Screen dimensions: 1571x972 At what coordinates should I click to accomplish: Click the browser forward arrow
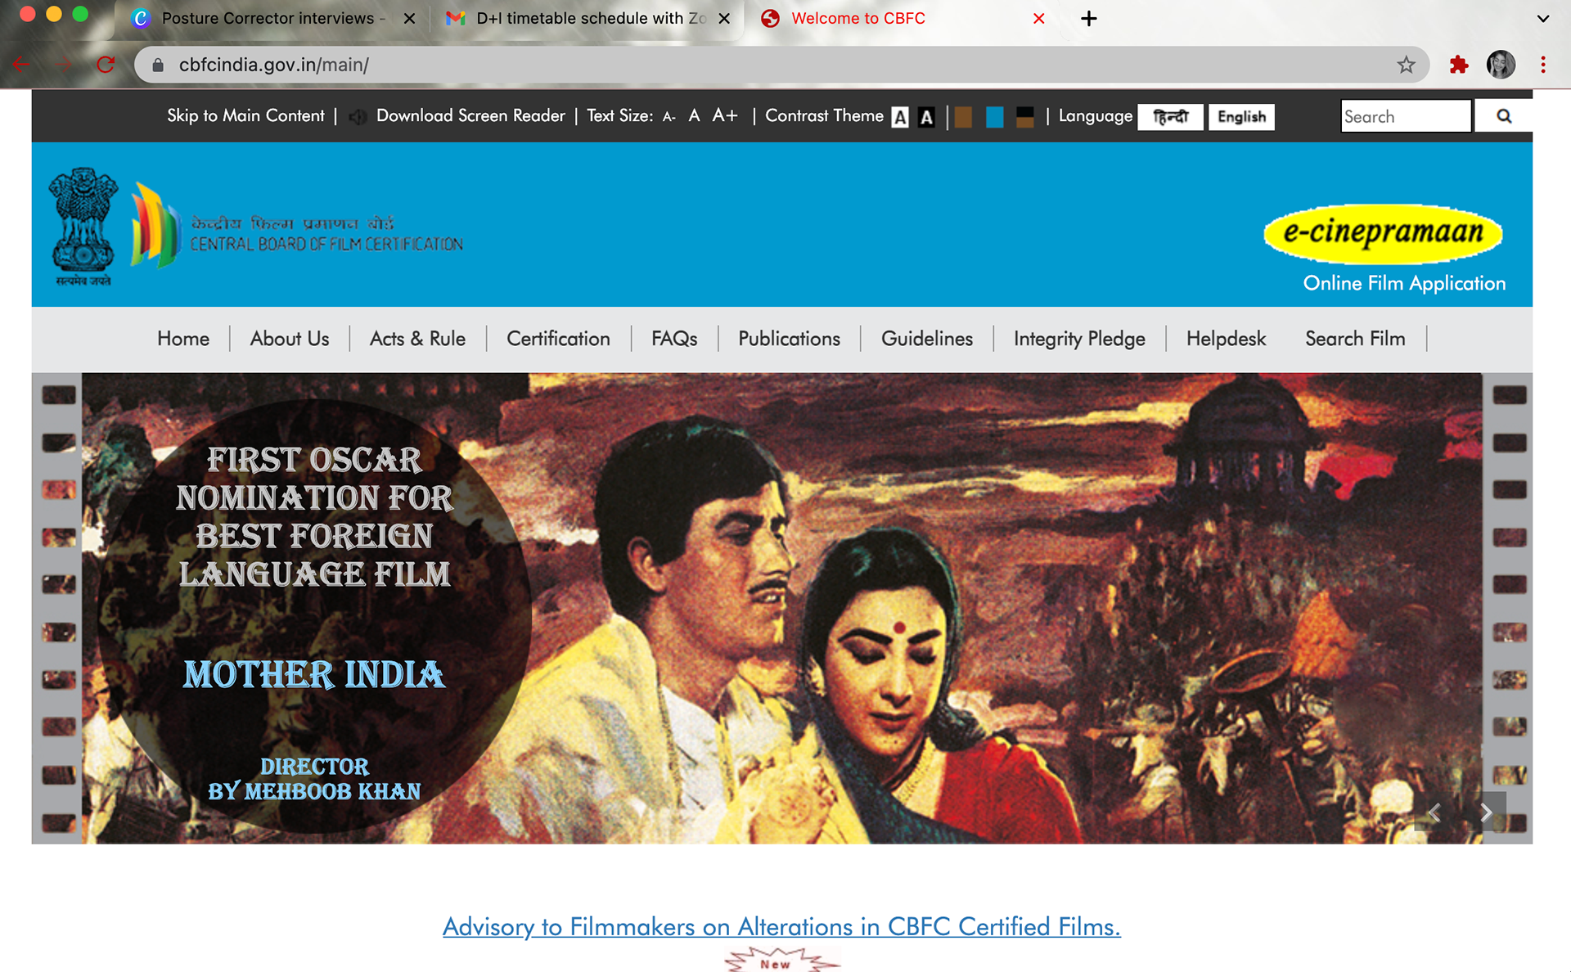64,65
